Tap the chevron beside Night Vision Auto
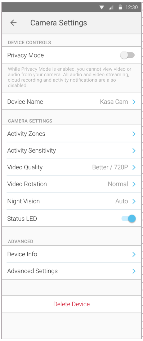 coord(134,201)
